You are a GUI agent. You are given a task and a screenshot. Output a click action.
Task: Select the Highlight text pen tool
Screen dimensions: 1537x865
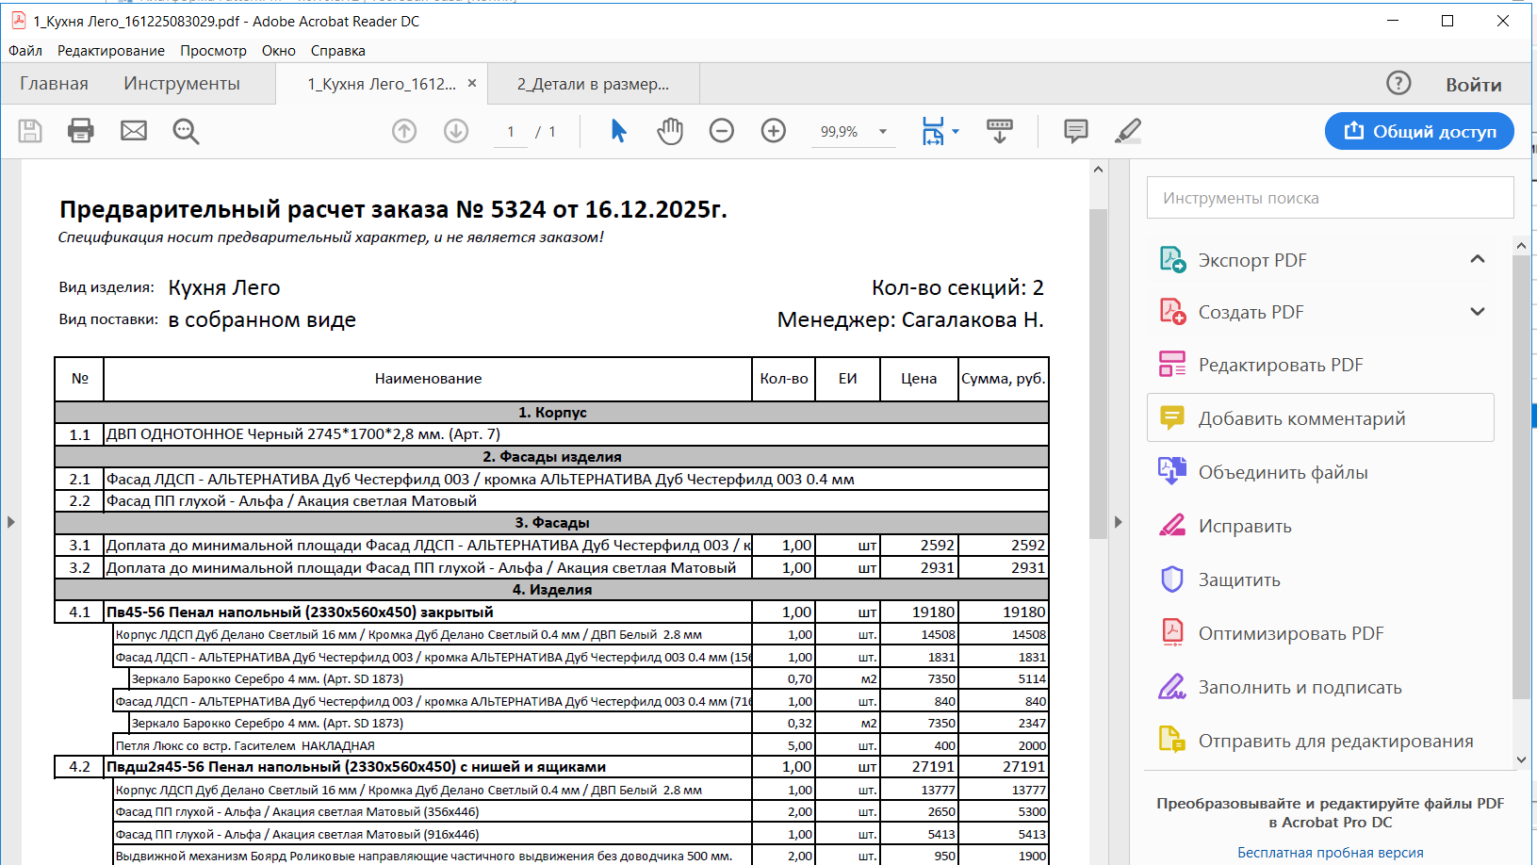1127,131
